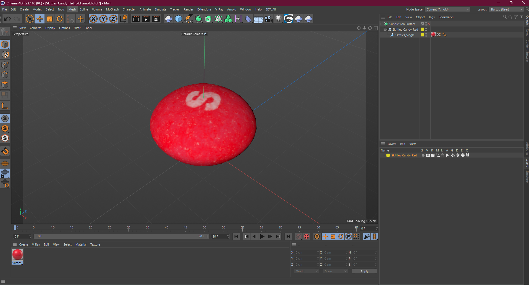Open Object menu in Objects manager
529x285 pixels.
tap(420, 17)
